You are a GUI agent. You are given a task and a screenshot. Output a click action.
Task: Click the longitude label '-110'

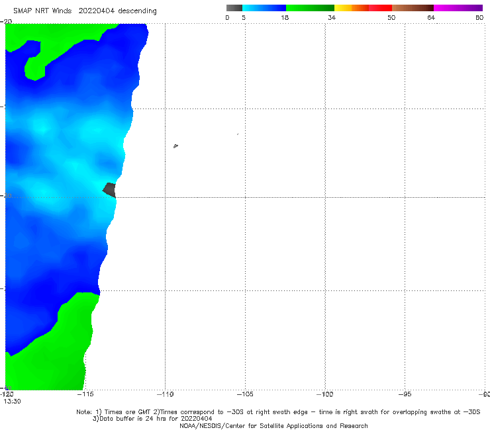pos(165,394)
